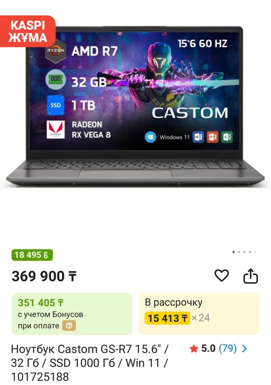Open reviews via the blue chevron arrow

coord(244,349)
